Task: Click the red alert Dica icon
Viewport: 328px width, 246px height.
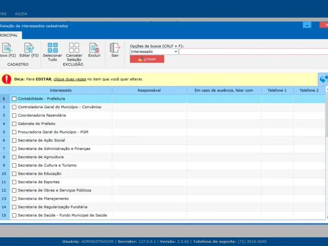Action: pos(7,79)
